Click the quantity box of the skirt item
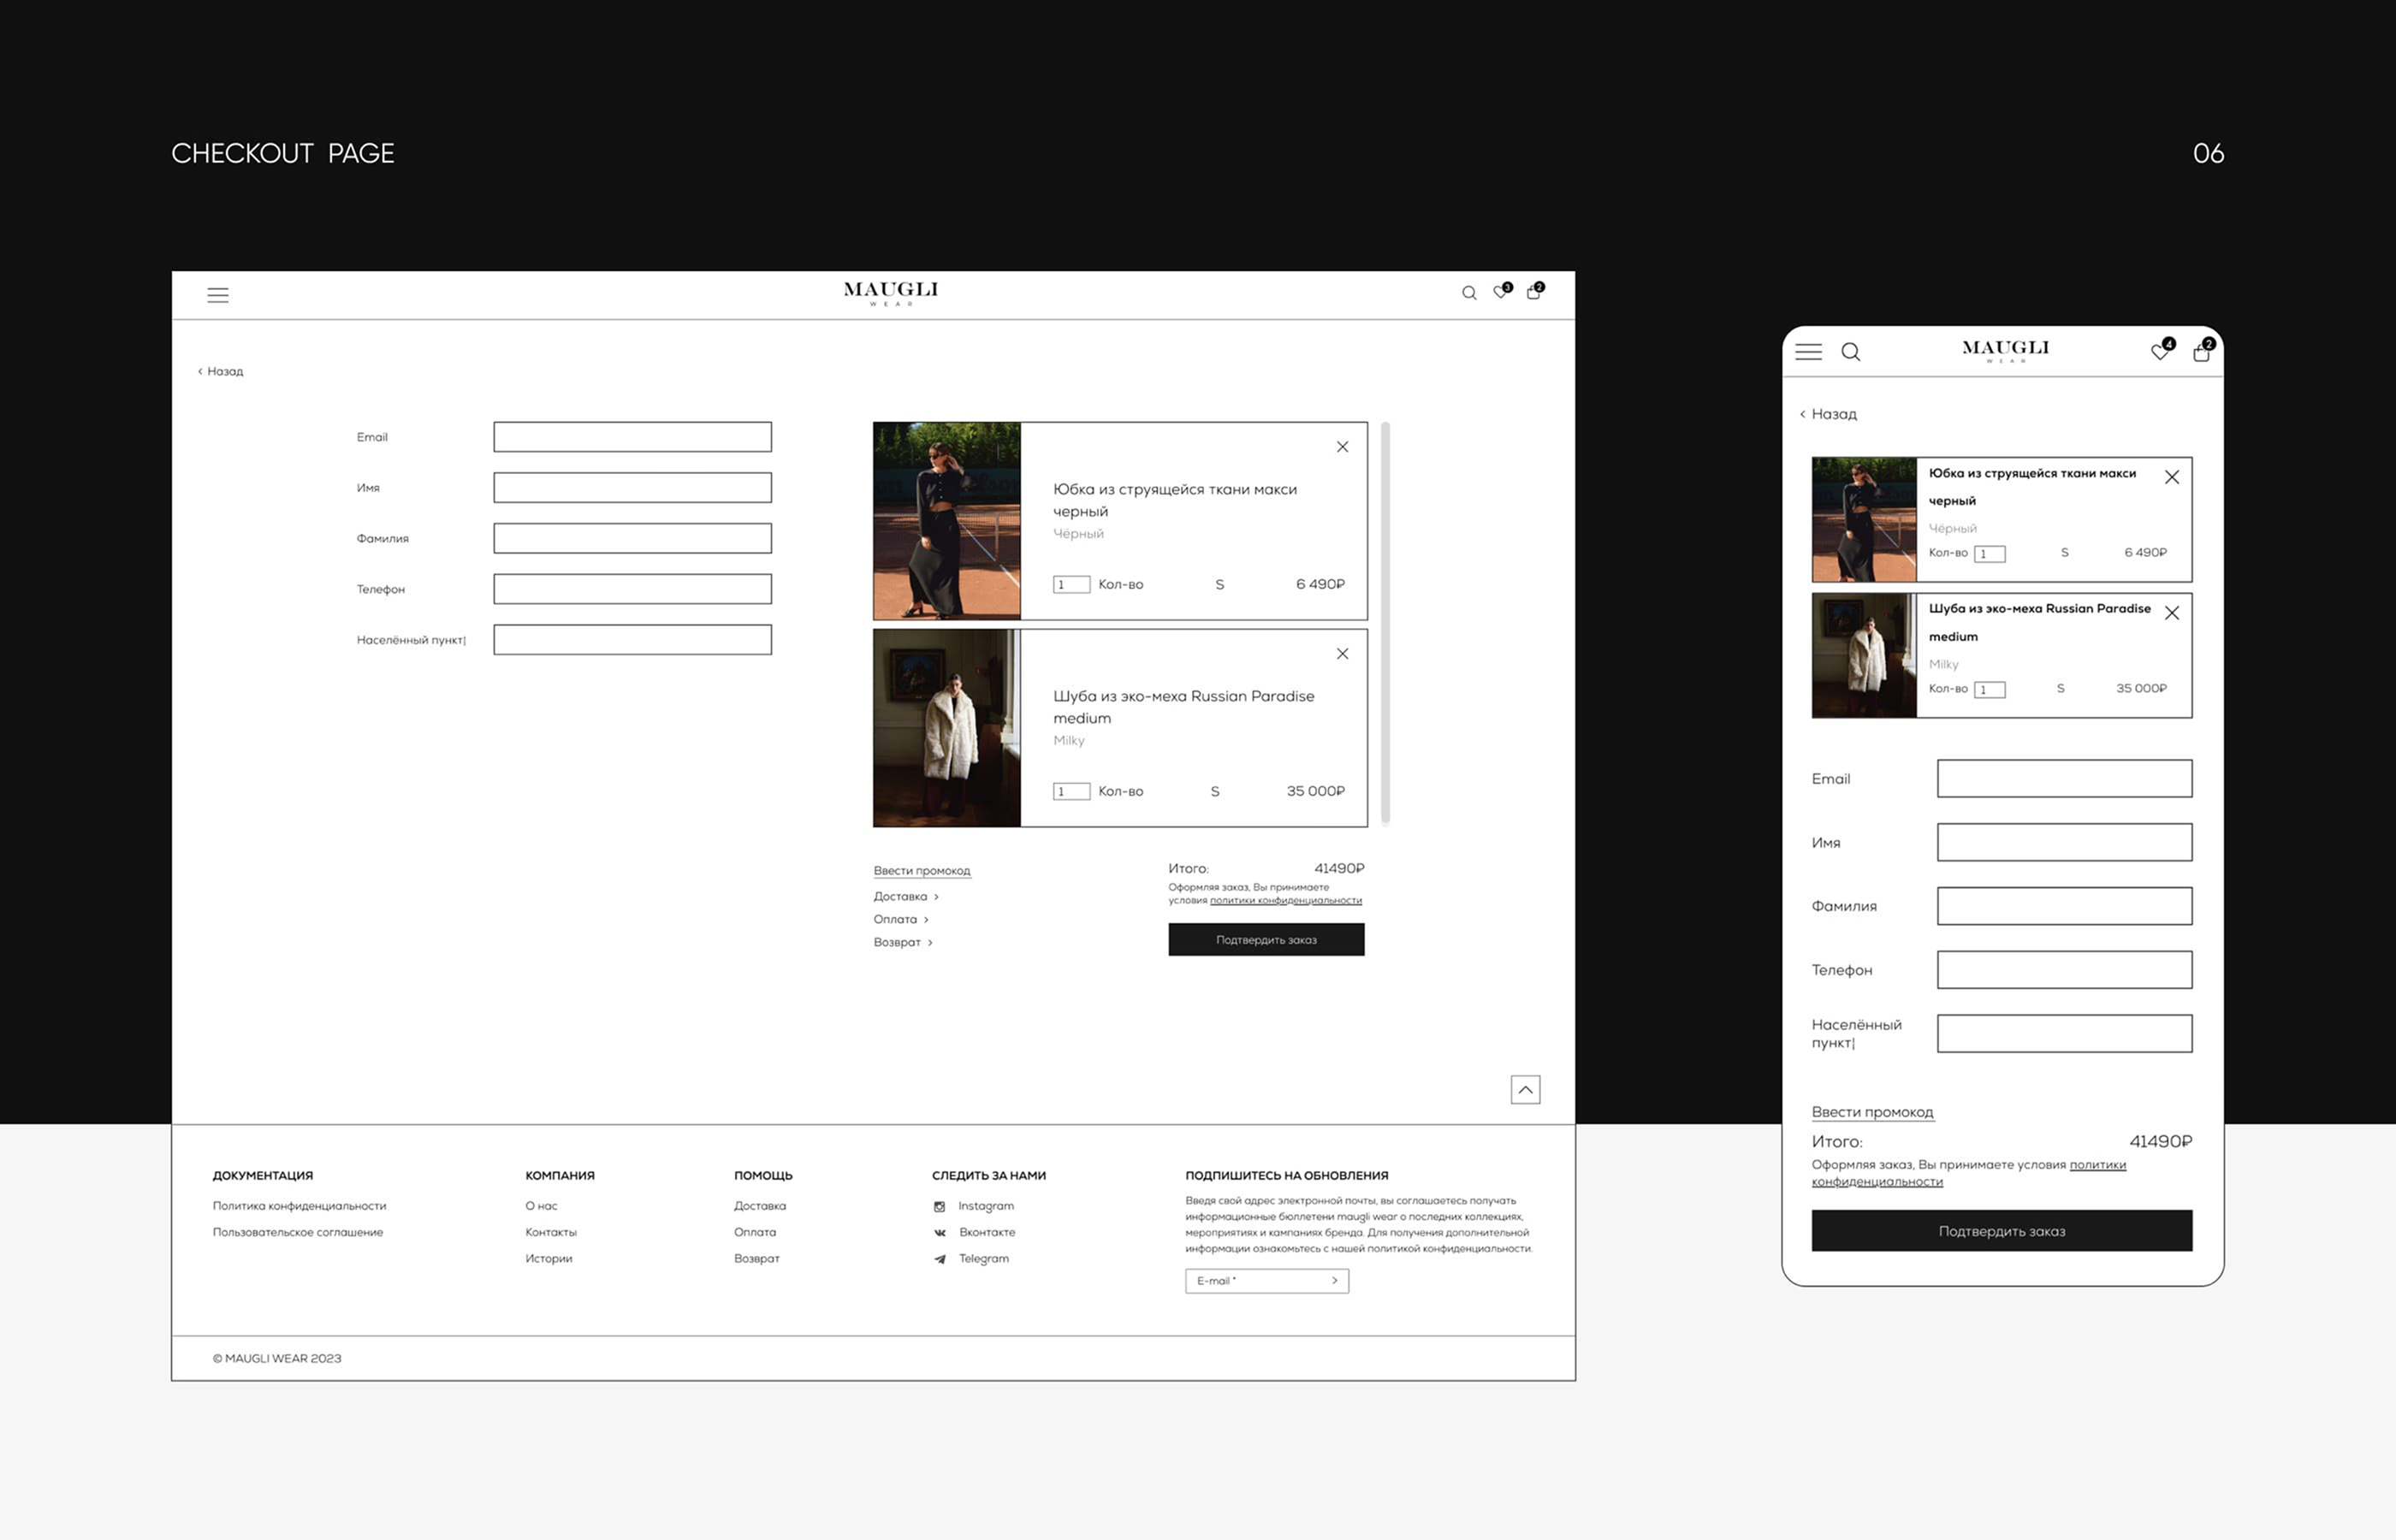The image size is (2396, 1540). [1071, 585]
